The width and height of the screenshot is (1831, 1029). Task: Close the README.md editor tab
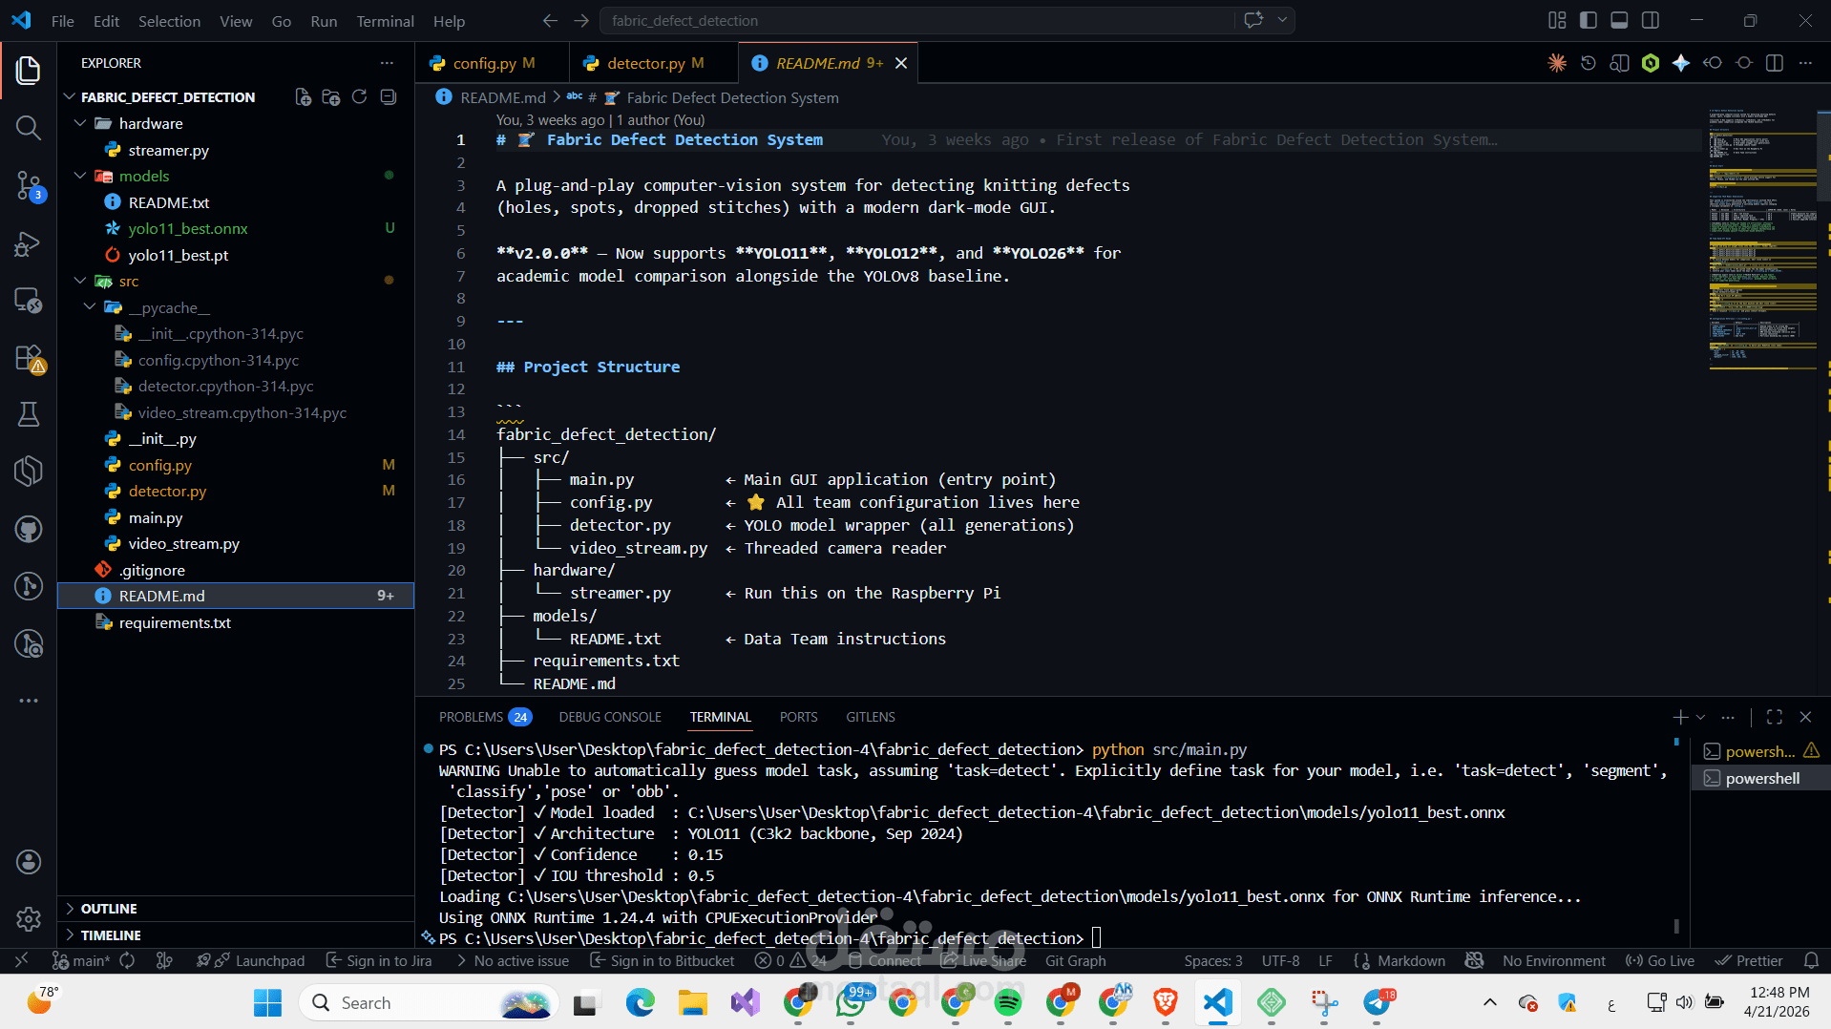(x=900, y=63)
